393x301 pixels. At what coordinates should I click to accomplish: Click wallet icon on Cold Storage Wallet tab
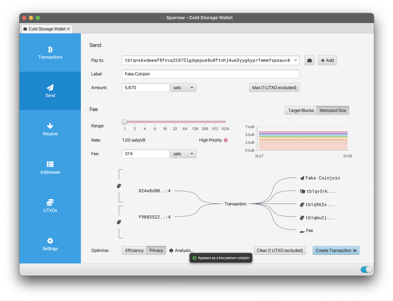25,29
